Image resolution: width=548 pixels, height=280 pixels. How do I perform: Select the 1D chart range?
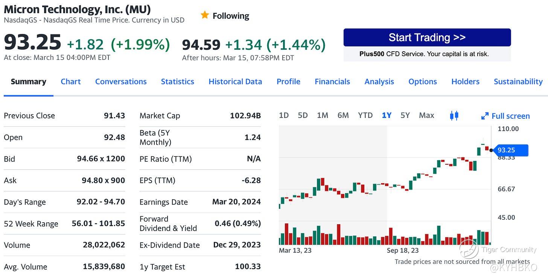(x=284, y=115)
